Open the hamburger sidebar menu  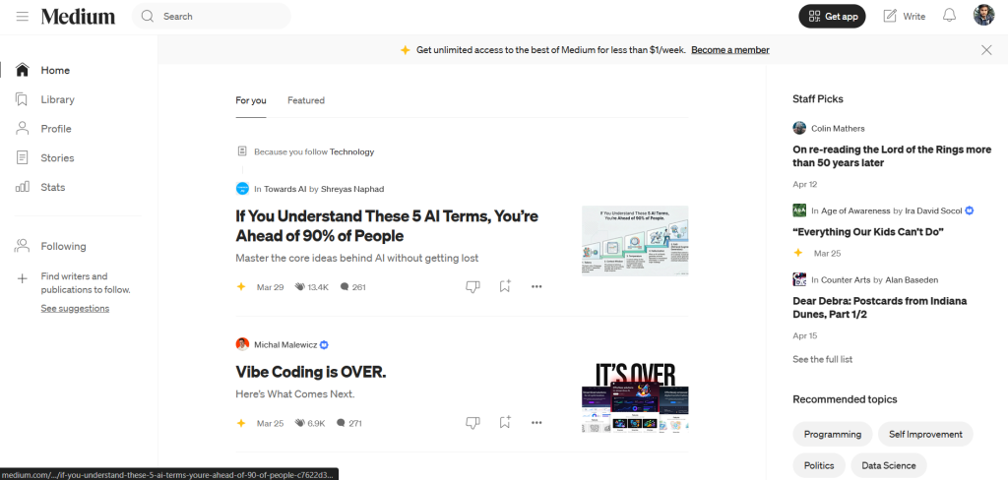click(22, 16)
